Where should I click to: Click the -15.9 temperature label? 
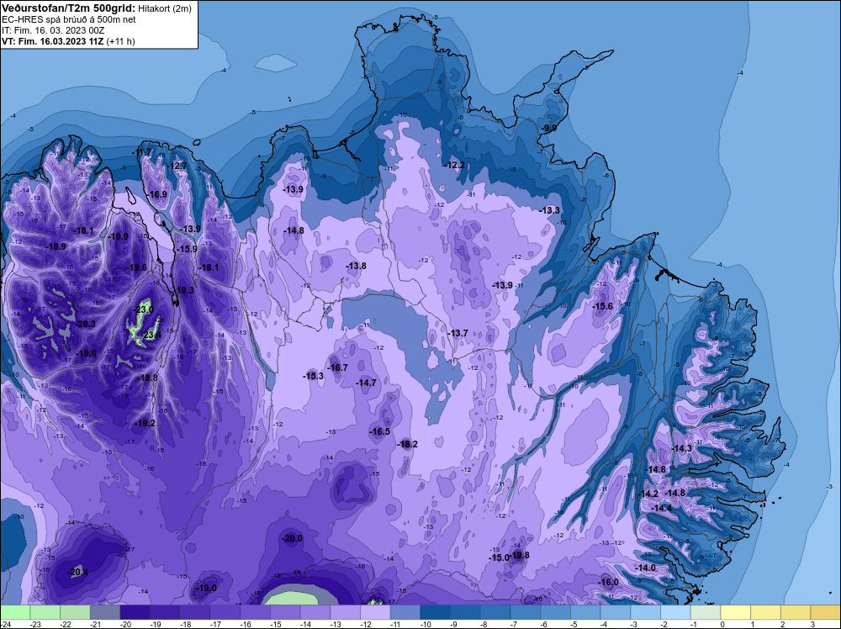(x=188, y=250)
